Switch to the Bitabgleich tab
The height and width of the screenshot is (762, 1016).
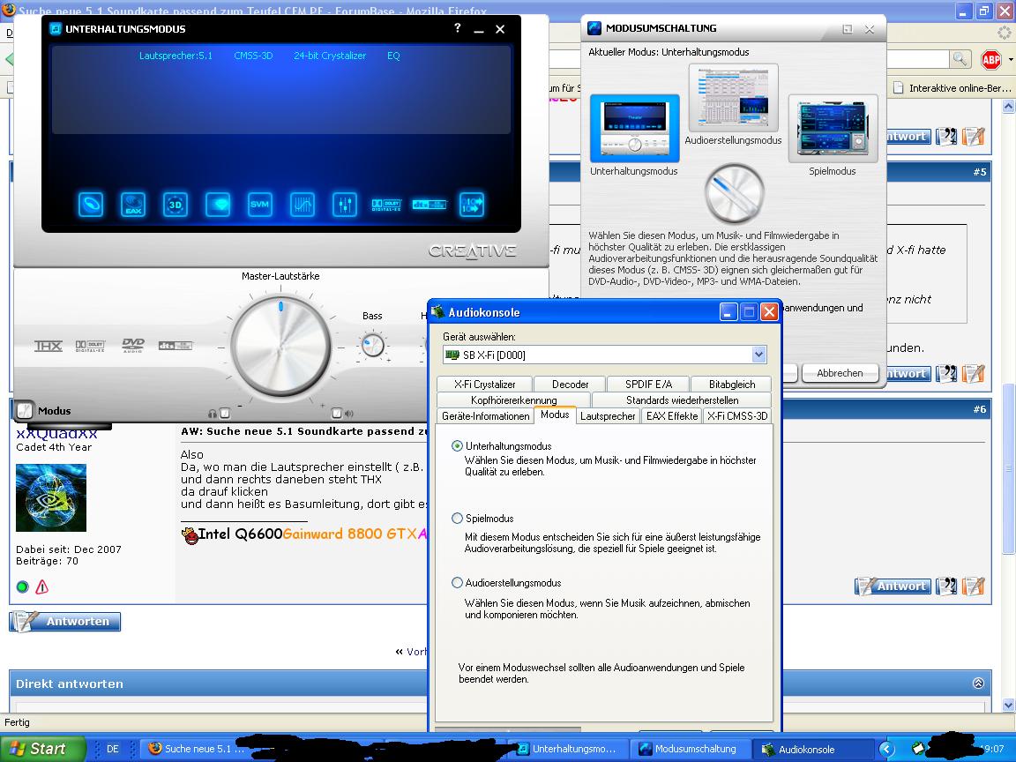pyautogui.click(x=731, y=384)
